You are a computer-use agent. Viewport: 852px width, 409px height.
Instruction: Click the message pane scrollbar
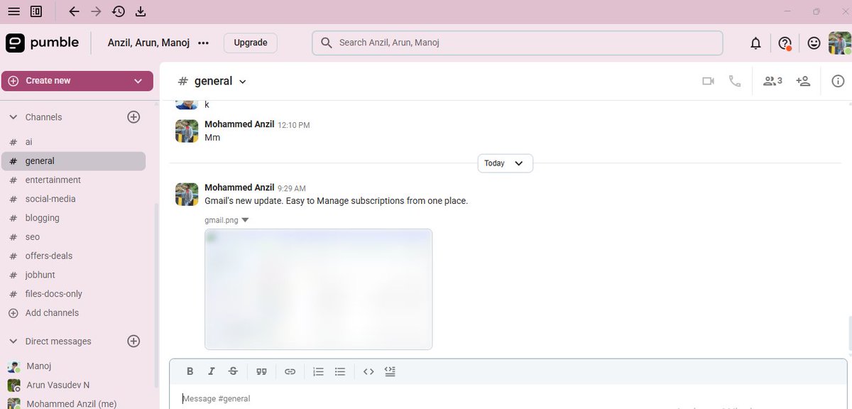(x=849, y=334)
